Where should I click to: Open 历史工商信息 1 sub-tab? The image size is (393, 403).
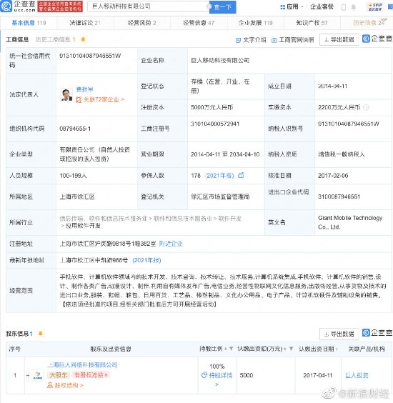56,39
